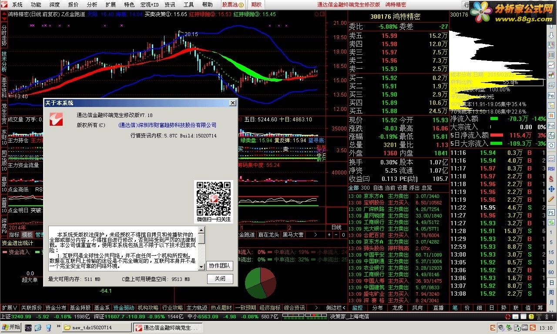Select the 技术分析 sidebar tab

pos(4,60)
